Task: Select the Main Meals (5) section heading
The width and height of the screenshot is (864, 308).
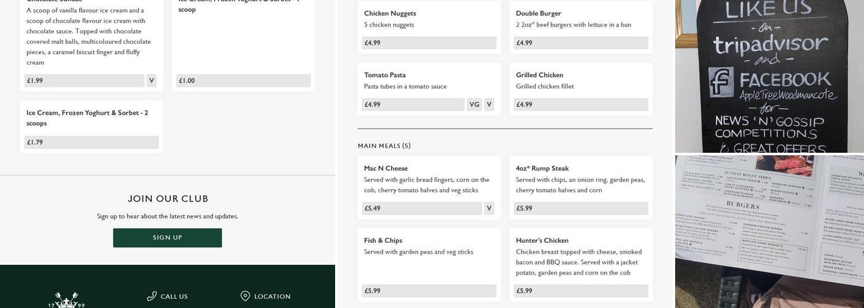Action: tap(384, 146)
